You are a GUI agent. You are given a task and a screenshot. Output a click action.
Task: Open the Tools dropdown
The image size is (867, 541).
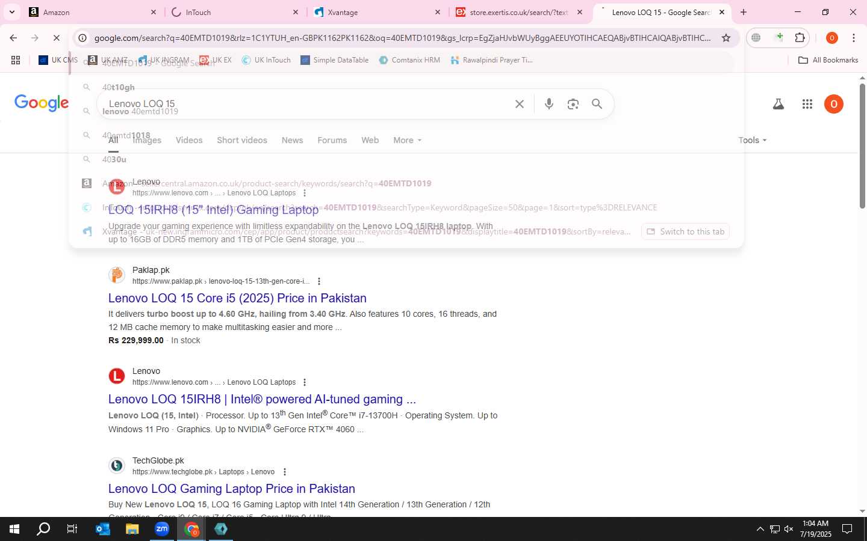[x=753, y=140]
